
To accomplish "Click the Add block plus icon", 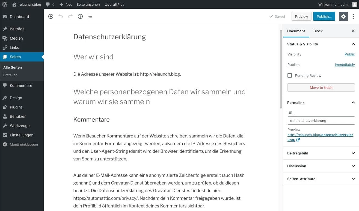I will pyautogui.click(x=51, y=16).
